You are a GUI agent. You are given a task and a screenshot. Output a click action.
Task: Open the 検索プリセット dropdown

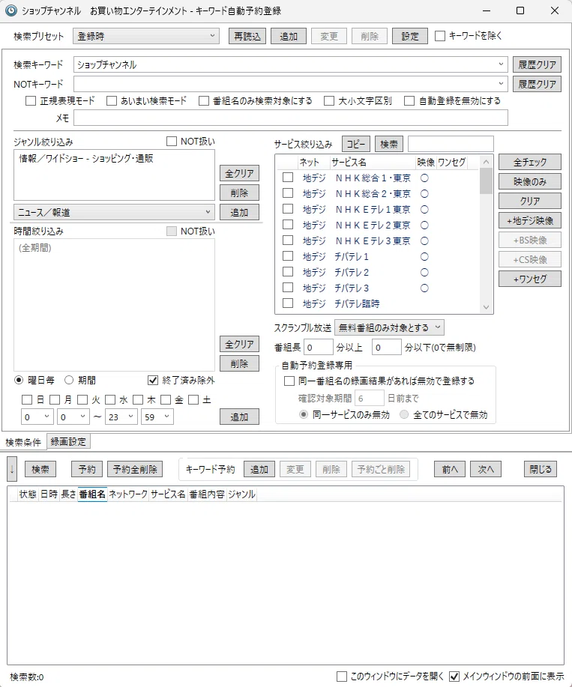point(146,36)
